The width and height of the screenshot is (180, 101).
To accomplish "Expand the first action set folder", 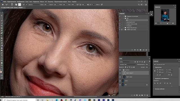I will click(x=124, y=16).
